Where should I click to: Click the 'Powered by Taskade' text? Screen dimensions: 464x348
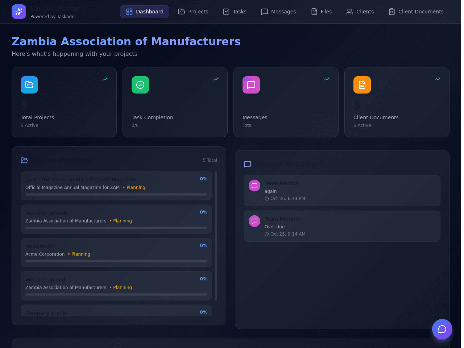point(53,17)
